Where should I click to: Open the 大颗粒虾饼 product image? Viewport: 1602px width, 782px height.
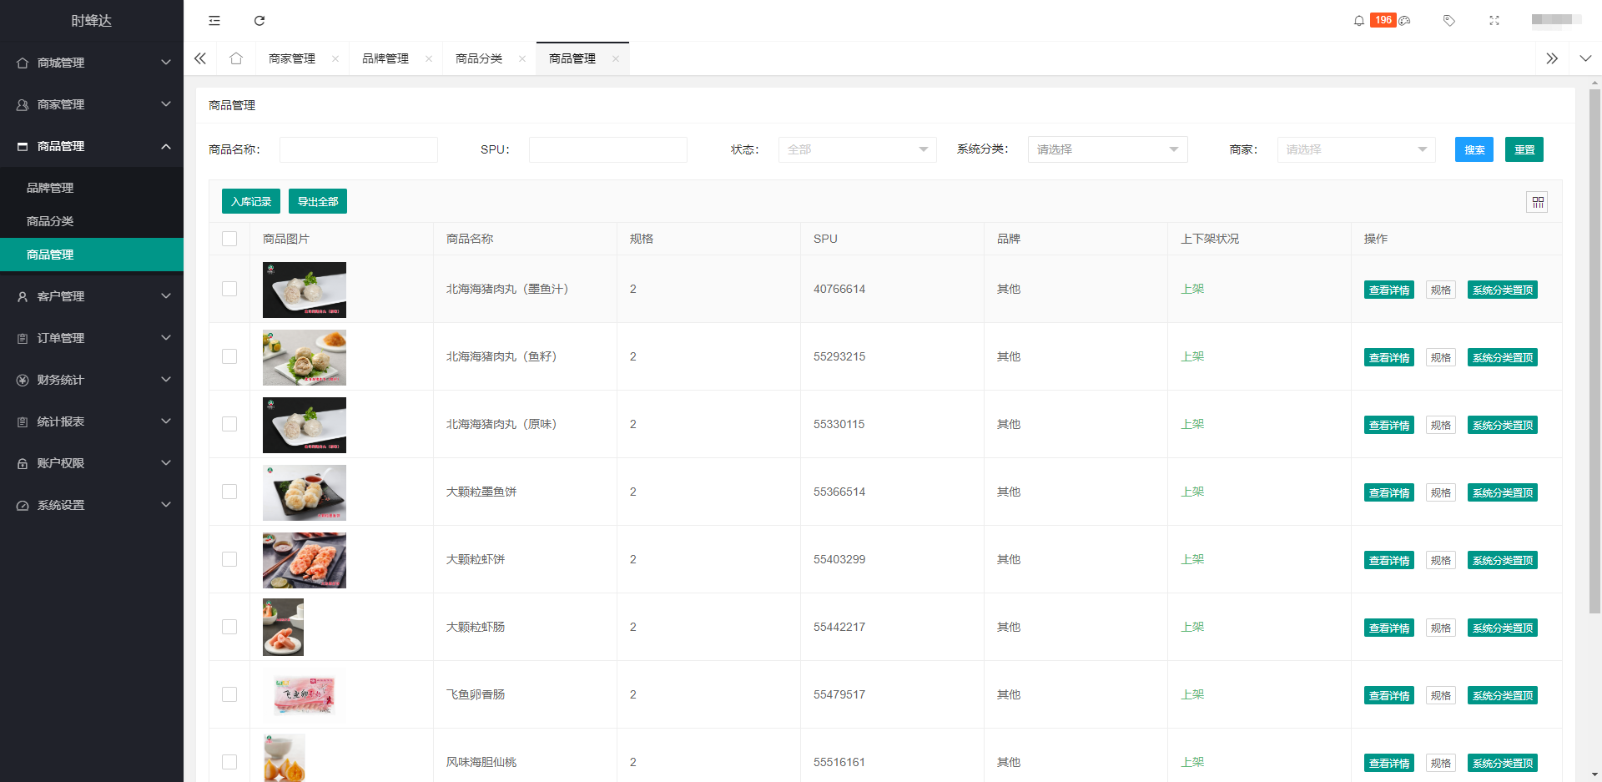pos(305,560)
